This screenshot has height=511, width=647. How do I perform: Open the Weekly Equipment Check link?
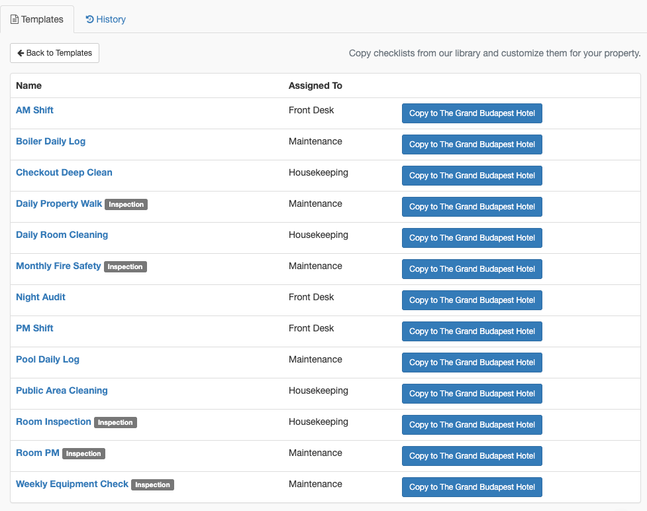point(72,484)
